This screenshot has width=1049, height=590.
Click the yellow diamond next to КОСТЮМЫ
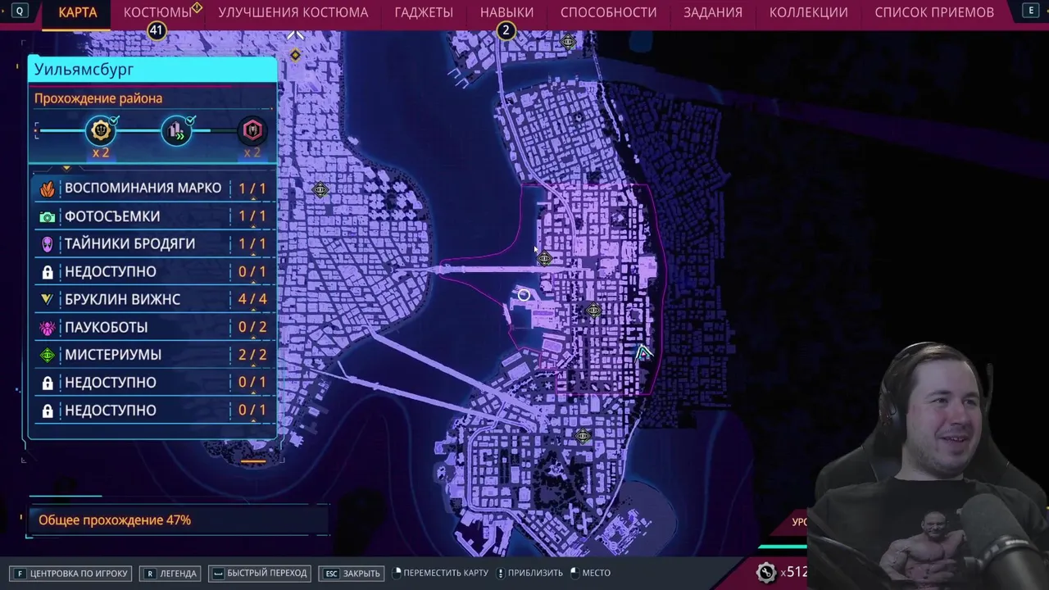197,7
